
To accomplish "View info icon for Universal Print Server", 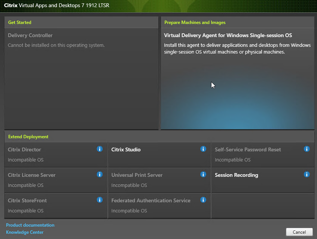I will coord(203,175).
